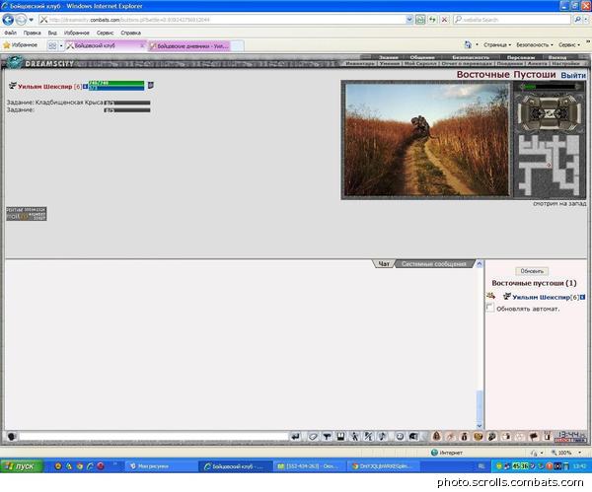This screenshot has height=492, width=592.
Task: Open the zoom 100% dropdown
Action: [x=580, y=453]
